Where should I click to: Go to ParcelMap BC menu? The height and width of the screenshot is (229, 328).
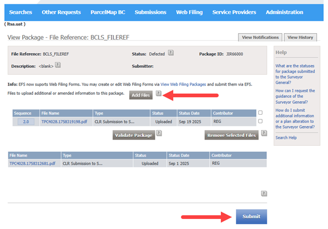click(108, 12)
